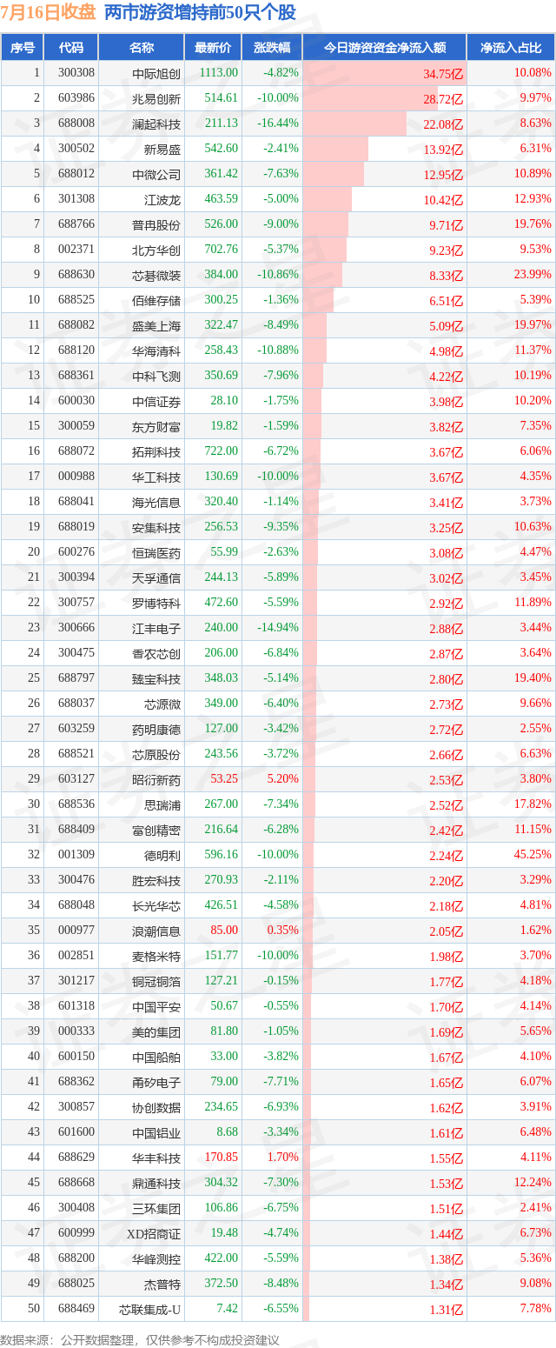556x1348 pixels.
Task: Select the 今日游资资金净流入额 column header
Action: [x=384, y=48]
